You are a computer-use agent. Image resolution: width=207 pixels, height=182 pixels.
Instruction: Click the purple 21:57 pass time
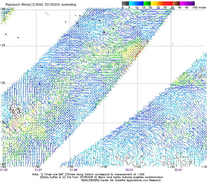[38, 170]
